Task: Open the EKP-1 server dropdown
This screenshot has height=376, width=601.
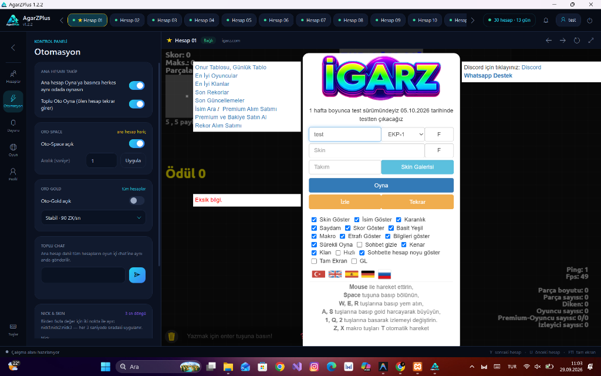Action: pyautogui.click(x=403, y=135)
